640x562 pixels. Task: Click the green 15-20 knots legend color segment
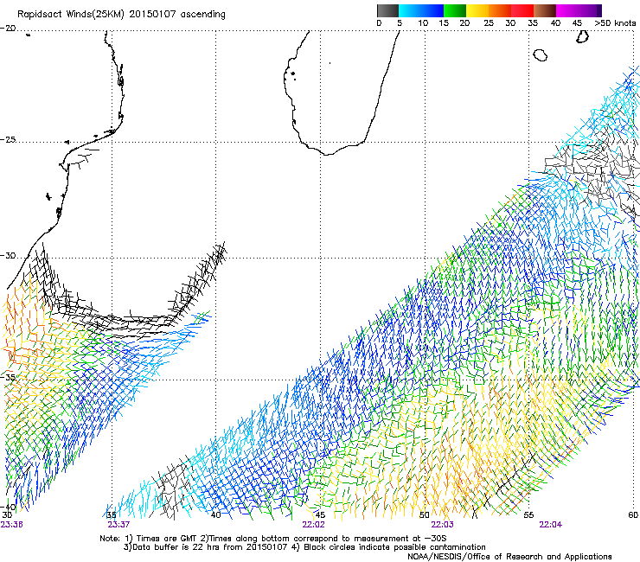click(x=455, y=10)
